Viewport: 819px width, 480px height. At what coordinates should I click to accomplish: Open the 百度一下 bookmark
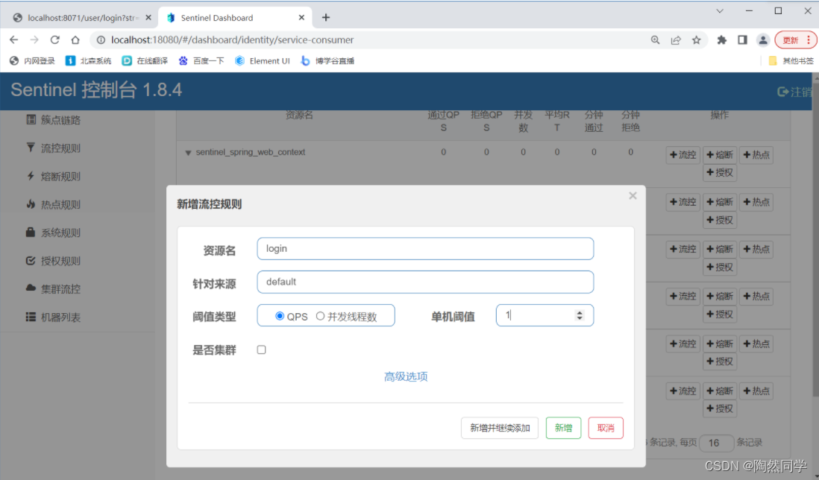pos(201,61)
